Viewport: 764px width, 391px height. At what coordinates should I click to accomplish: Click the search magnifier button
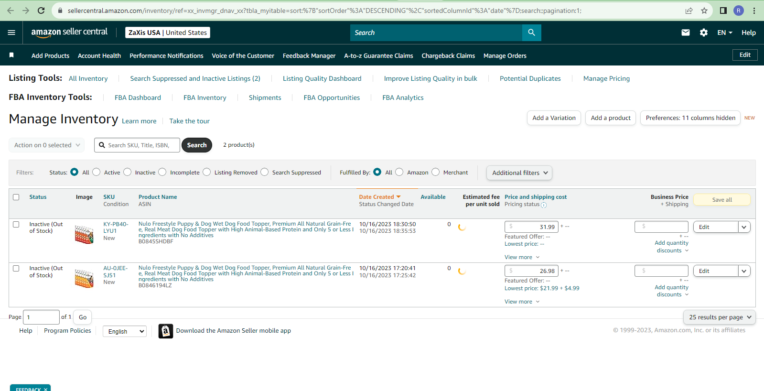click(532, 33)
